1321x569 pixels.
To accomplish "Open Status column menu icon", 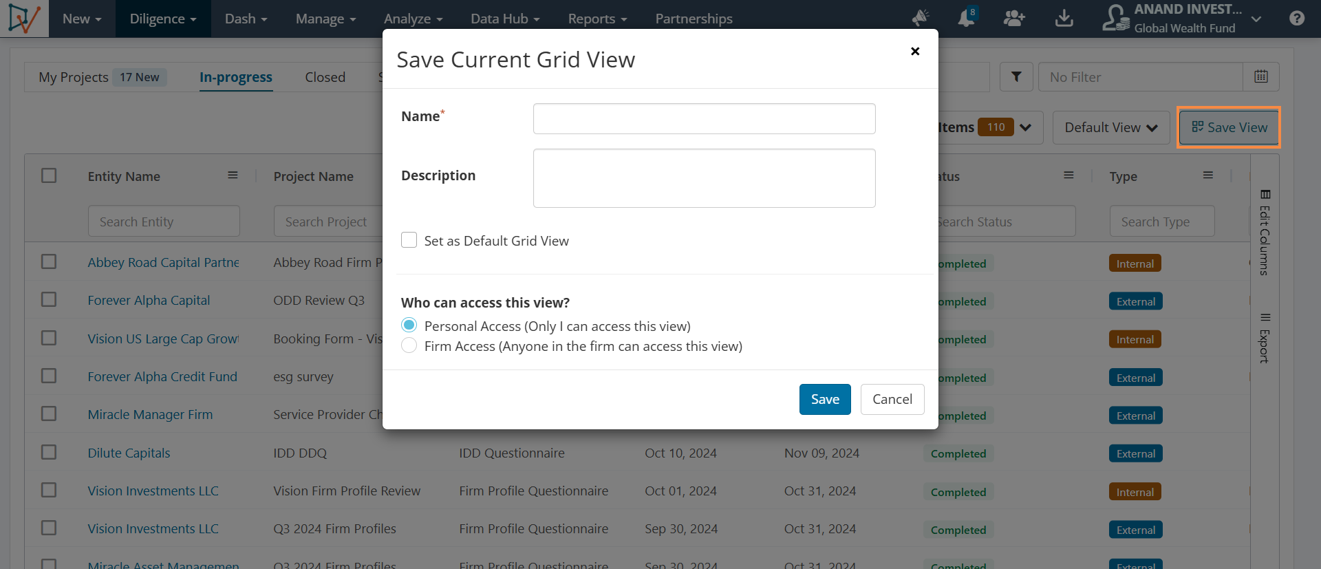I will point(1068,175).
